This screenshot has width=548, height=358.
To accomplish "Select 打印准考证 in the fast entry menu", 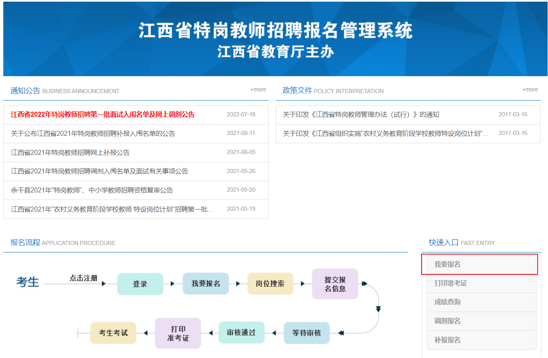I will click(450, 284).
